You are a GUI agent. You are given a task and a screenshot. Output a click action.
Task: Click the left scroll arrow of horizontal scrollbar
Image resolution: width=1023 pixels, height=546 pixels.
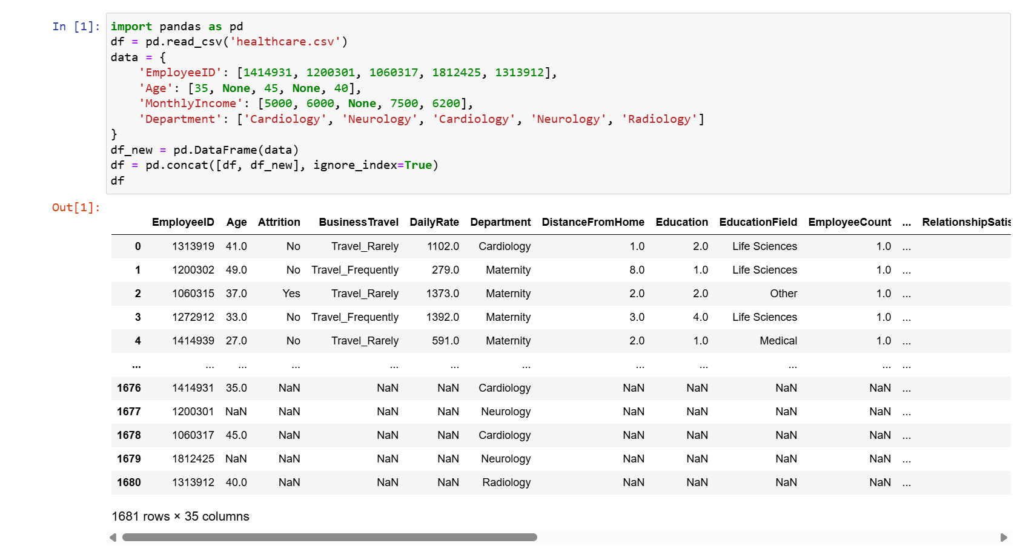[x=113, y=538]
